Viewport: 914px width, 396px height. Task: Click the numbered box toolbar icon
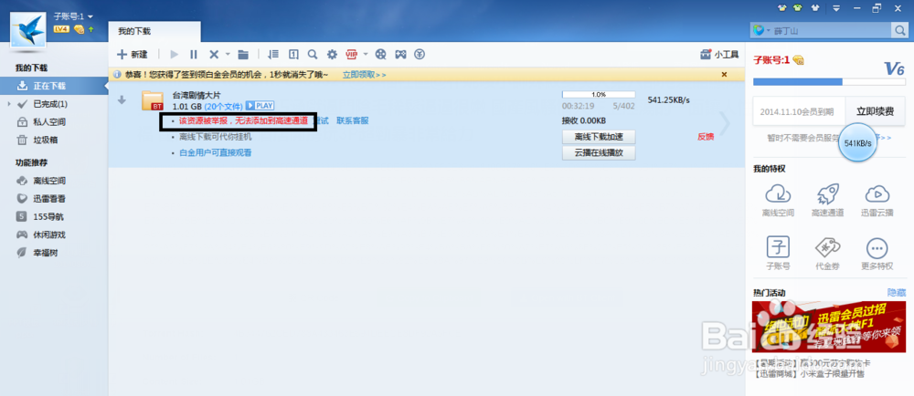(x=293, y=54)
